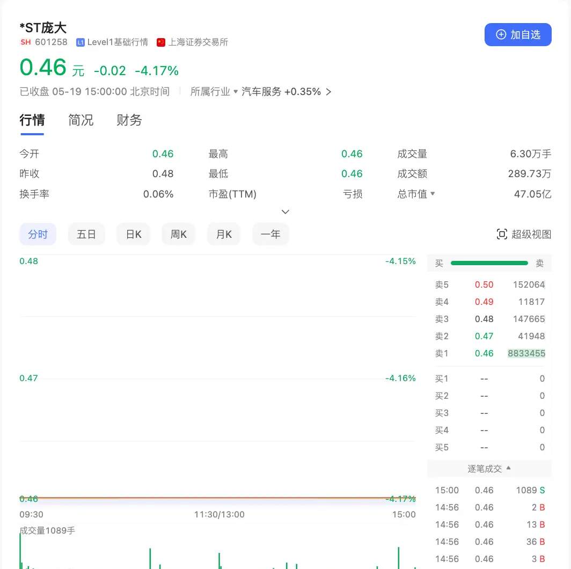Select the 分时 chart view
571x569 pixels.
tap(38, 234)
